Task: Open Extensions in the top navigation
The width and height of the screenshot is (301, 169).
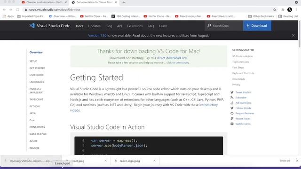Action: point(135,26)
